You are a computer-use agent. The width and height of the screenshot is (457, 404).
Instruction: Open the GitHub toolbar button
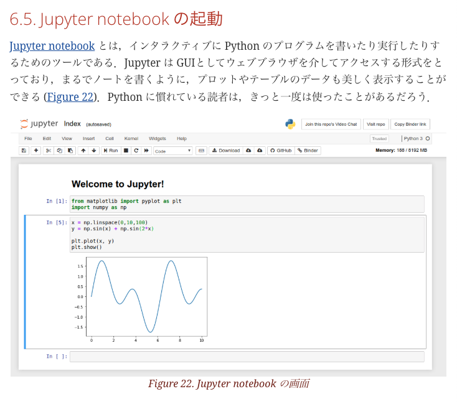tap(281, 151)
